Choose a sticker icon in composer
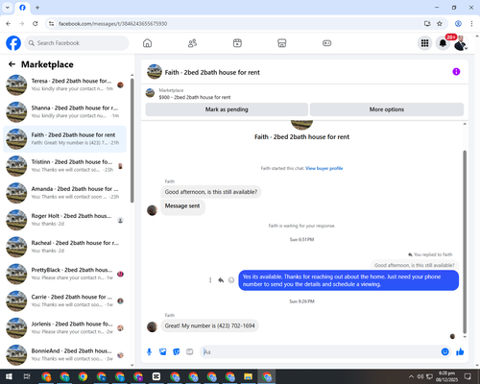480x384 pixels. pyautogui.click(x=177, y=352)
